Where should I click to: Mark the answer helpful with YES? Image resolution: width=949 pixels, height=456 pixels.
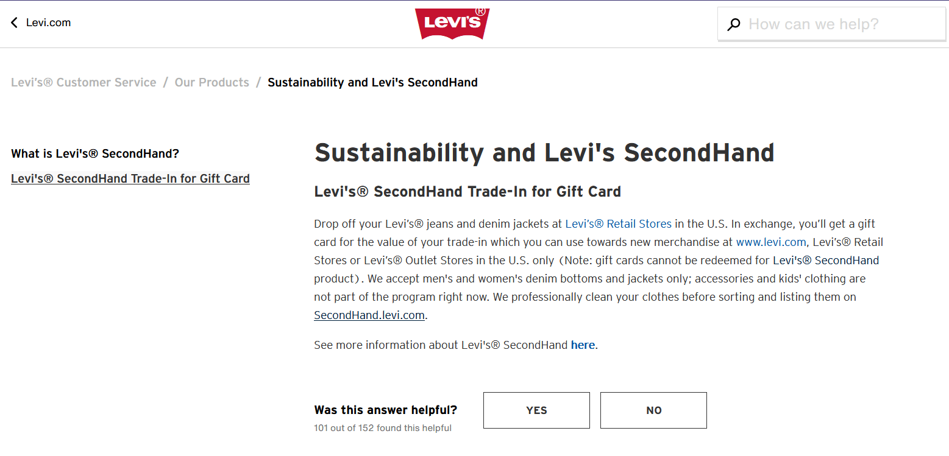pos(536,410)
